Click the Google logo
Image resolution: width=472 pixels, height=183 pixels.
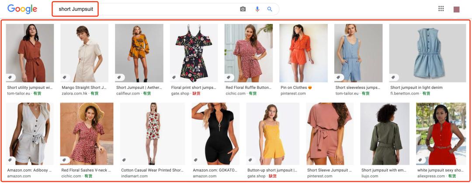pyautogui.click(x=22, y=9)
